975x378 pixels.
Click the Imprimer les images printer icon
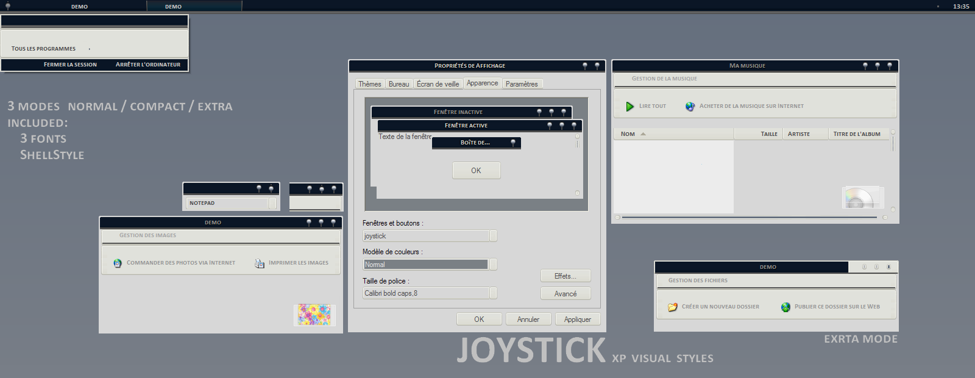pyautogui.click(x=260, y=263)
